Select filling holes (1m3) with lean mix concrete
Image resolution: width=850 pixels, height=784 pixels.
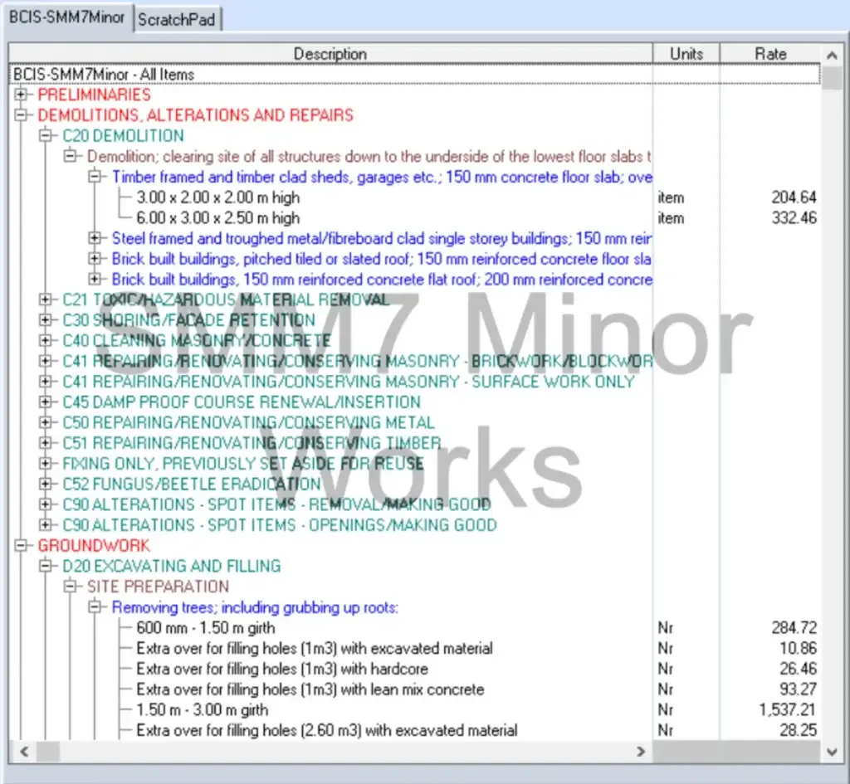[310, 689]
